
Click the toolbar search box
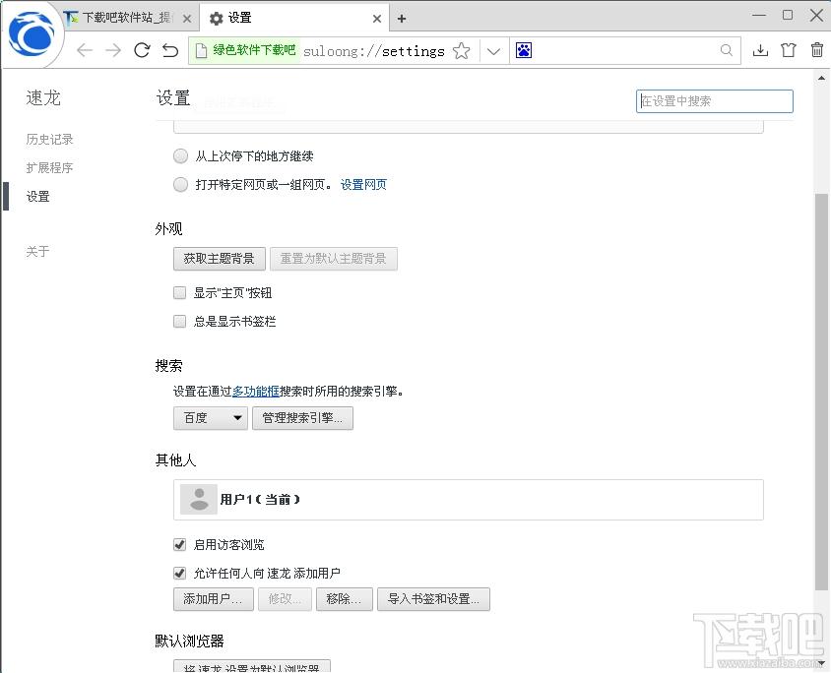tap(625, 51)
